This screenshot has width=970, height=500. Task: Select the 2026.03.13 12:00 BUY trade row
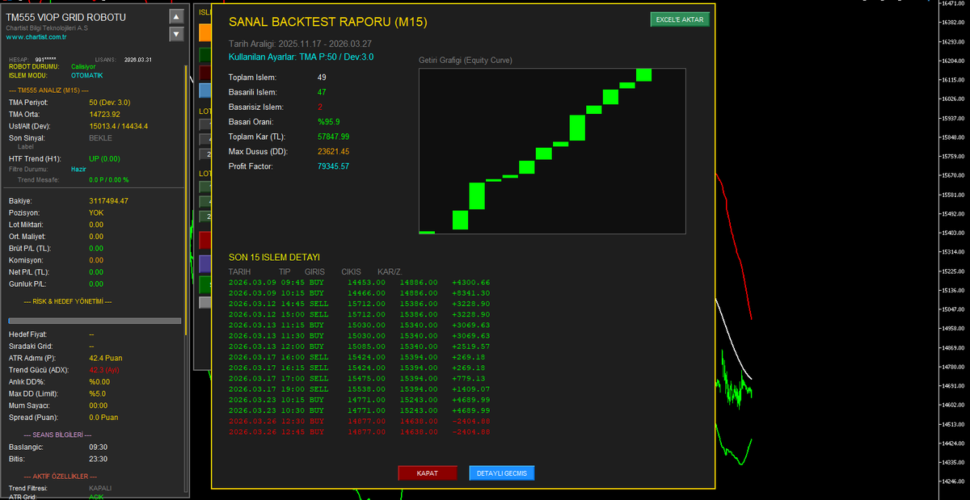click(x=360, y=346)
